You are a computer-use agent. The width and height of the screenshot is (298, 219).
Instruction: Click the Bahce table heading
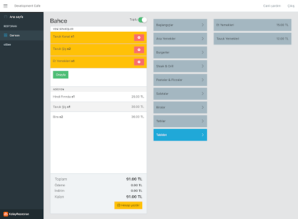tap(58, 21)
